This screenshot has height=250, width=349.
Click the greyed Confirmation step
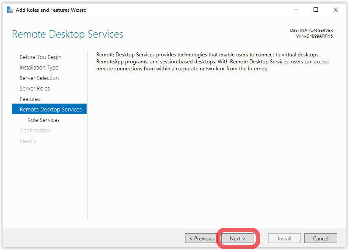[35, 130]
